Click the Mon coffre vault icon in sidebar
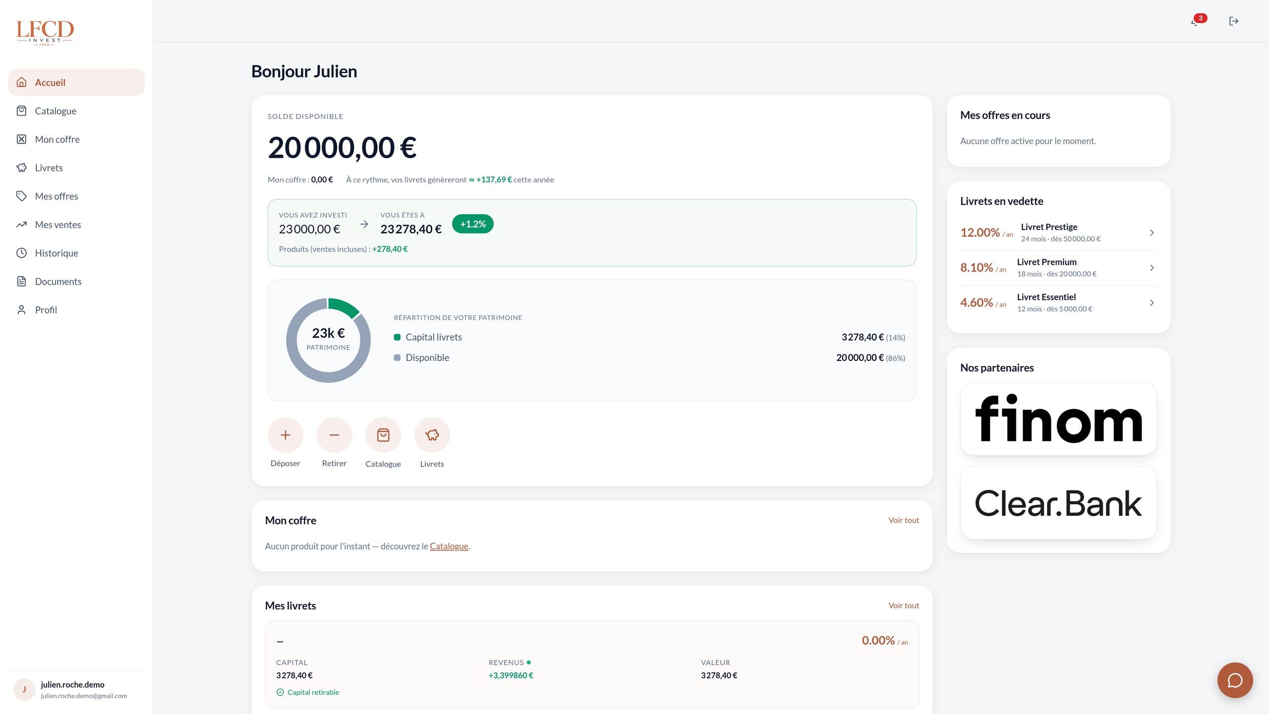Viewport: 1269px width, 714px height. click(21, 139)
